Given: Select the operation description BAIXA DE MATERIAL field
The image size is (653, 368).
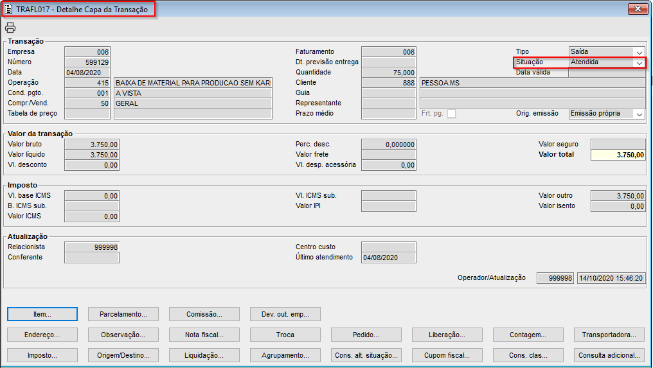Looking at the screenshot, I should point(193,83).
